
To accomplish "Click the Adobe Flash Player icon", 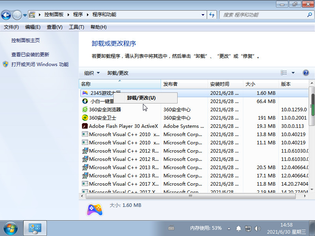I will click(85, 126).
